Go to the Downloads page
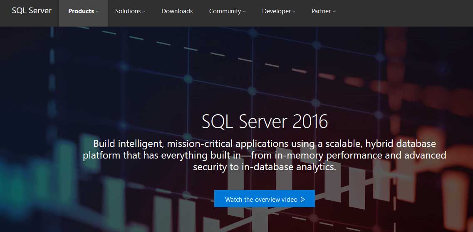This screenshot has width=473, height=232. coord(177,11)
